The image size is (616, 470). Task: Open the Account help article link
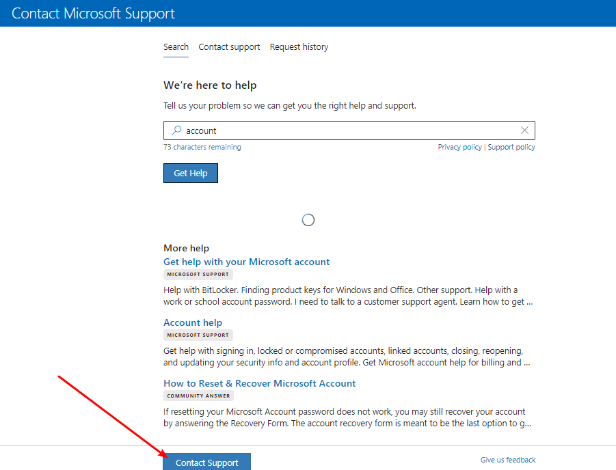point(193,322)
